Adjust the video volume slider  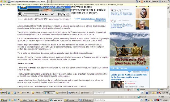53,14
